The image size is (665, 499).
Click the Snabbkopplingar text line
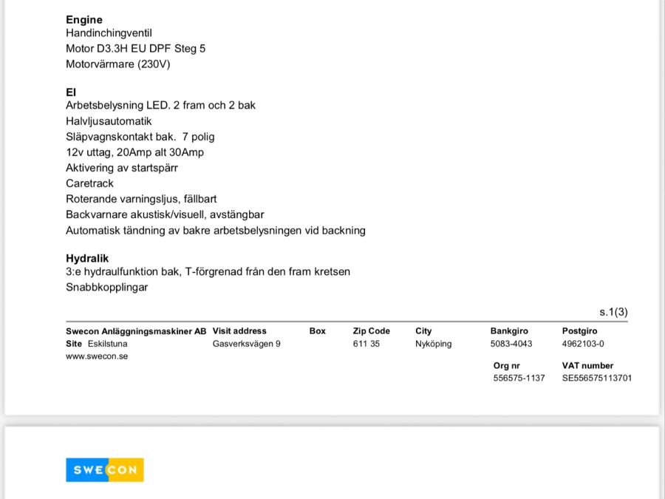tap(106, 288)
